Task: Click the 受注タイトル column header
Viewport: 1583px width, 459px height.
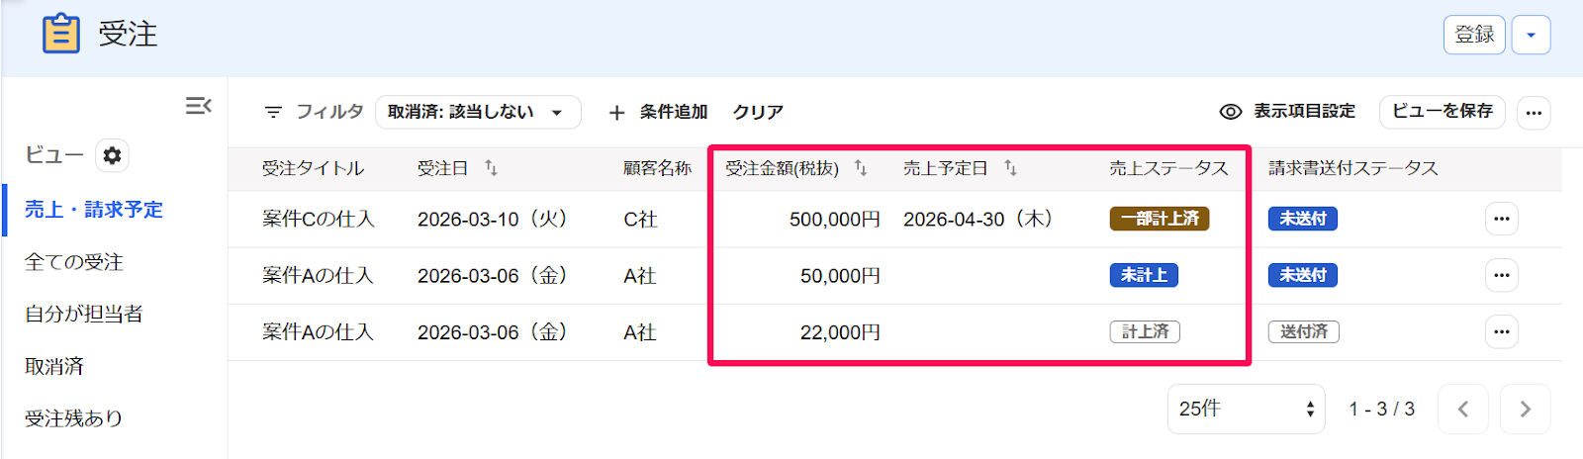Action: [x=313, y=168]
